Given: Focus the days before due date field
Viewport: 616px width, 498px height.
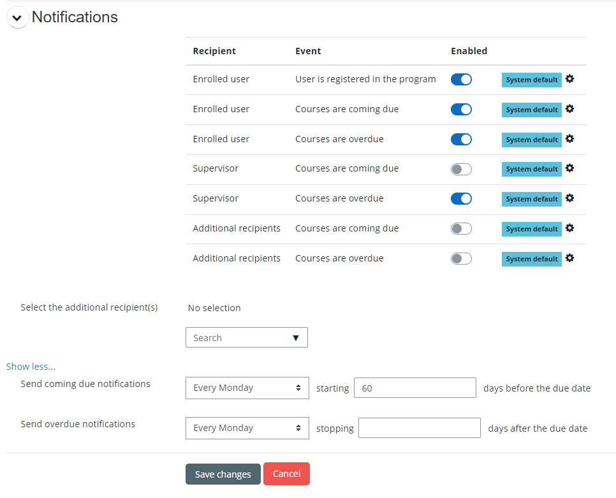Looking at the screenshot, I should tap(414, 388).
